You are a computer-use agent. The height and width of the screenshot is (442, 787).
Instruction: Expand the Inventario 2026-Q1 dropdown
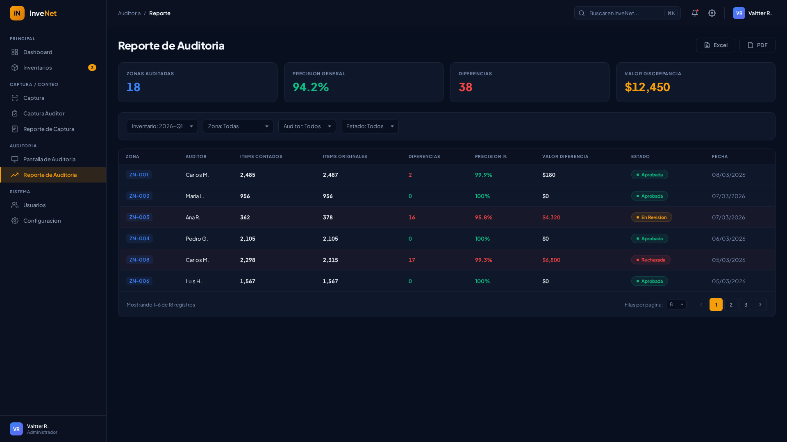coord(162,126)
